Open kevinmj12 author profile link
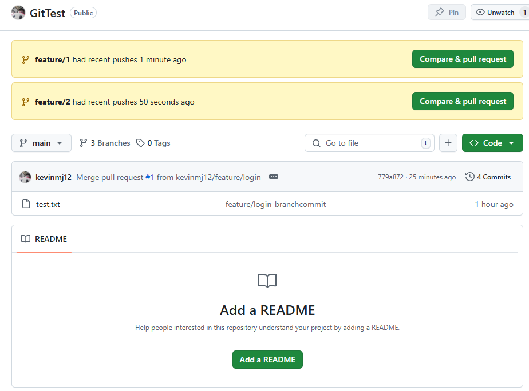This screenshot has width=529, height=391. click(53, 177)
